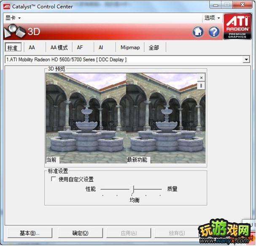256x246 pixels.
Task: Click the slider track near 质量 end
Action: coord(158,189)
